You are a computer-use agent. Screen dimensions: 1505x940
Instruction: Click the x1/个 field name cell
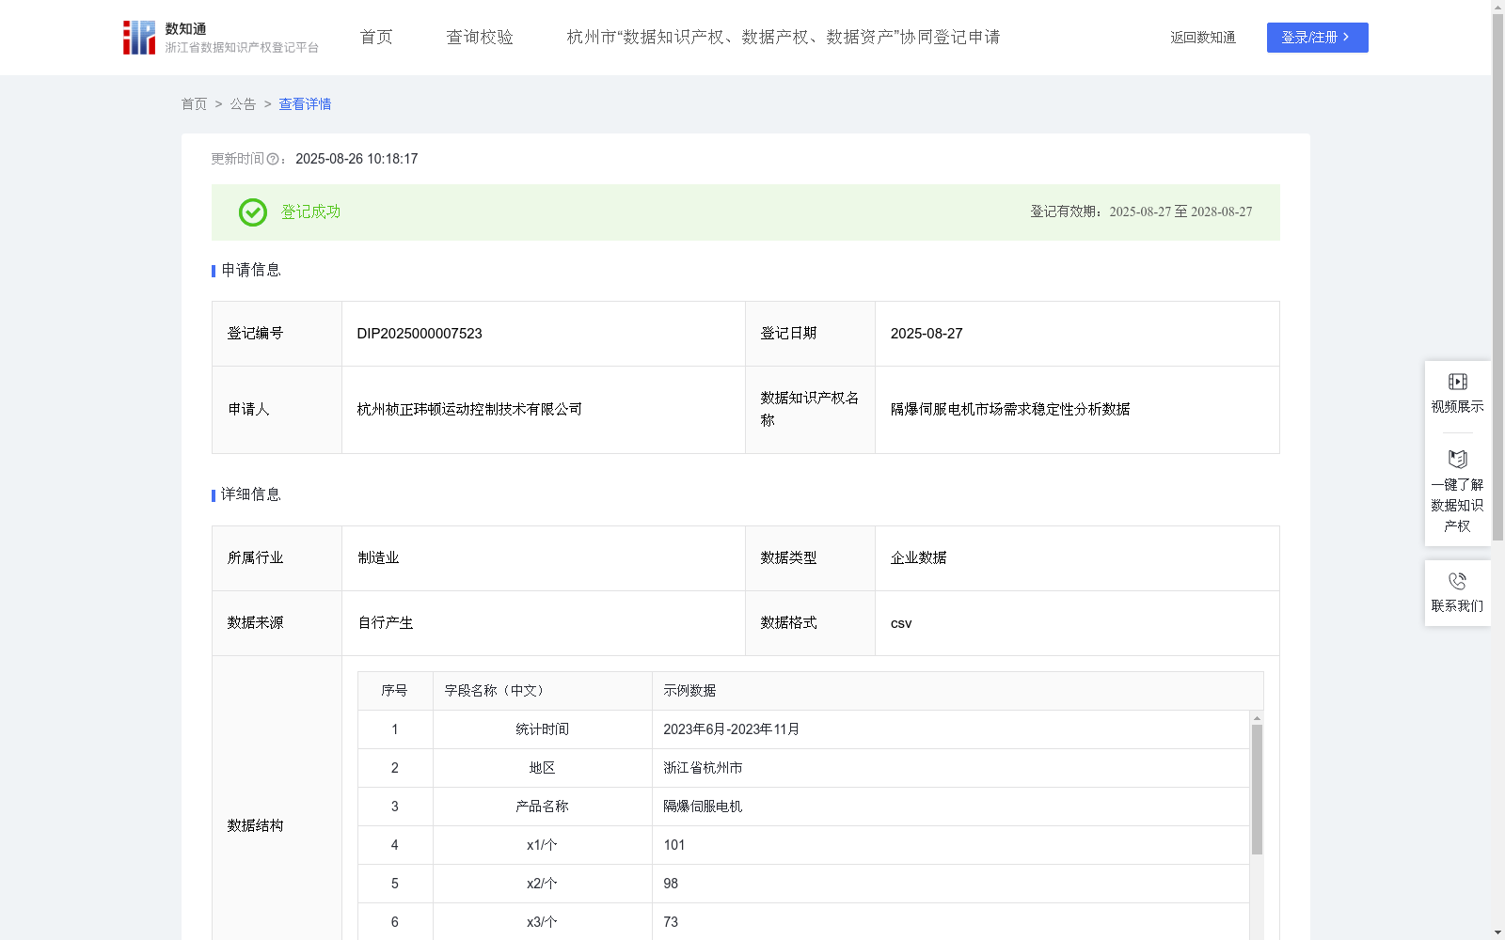tap(543, 845)
